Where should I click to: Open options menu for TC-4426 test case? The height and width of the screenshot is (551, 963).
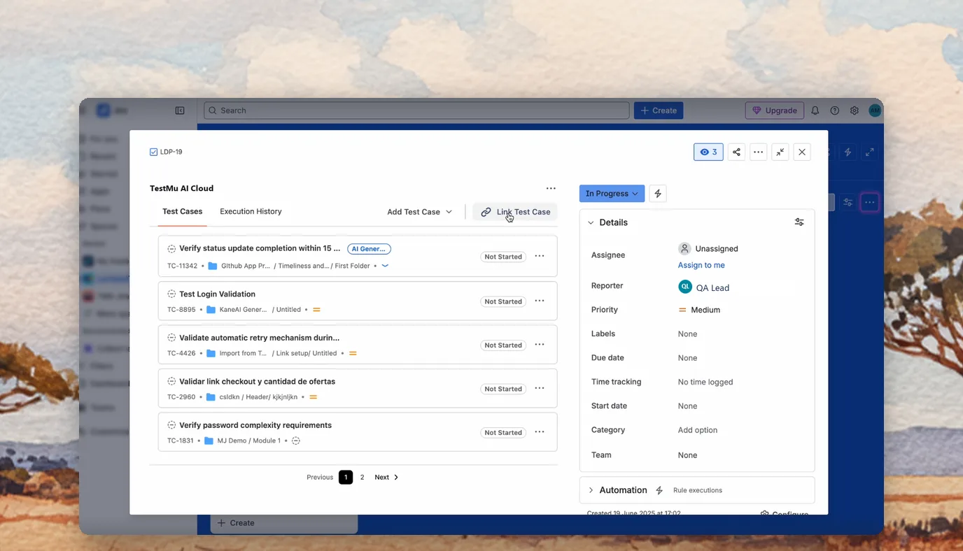(x=540, y=344)
